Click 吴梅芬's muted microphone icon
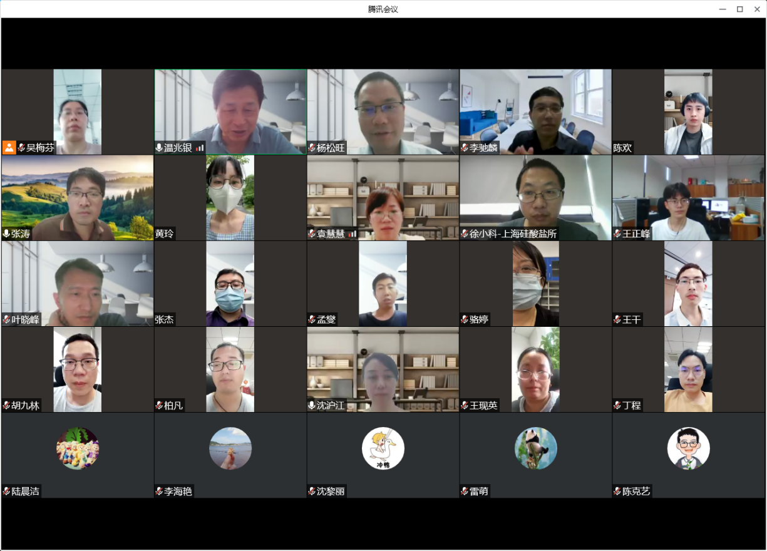767x551 pixels. click(21, 148)
